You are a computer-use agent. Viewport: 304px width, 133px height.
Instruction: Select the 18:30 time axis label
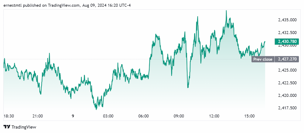[9, 116]
